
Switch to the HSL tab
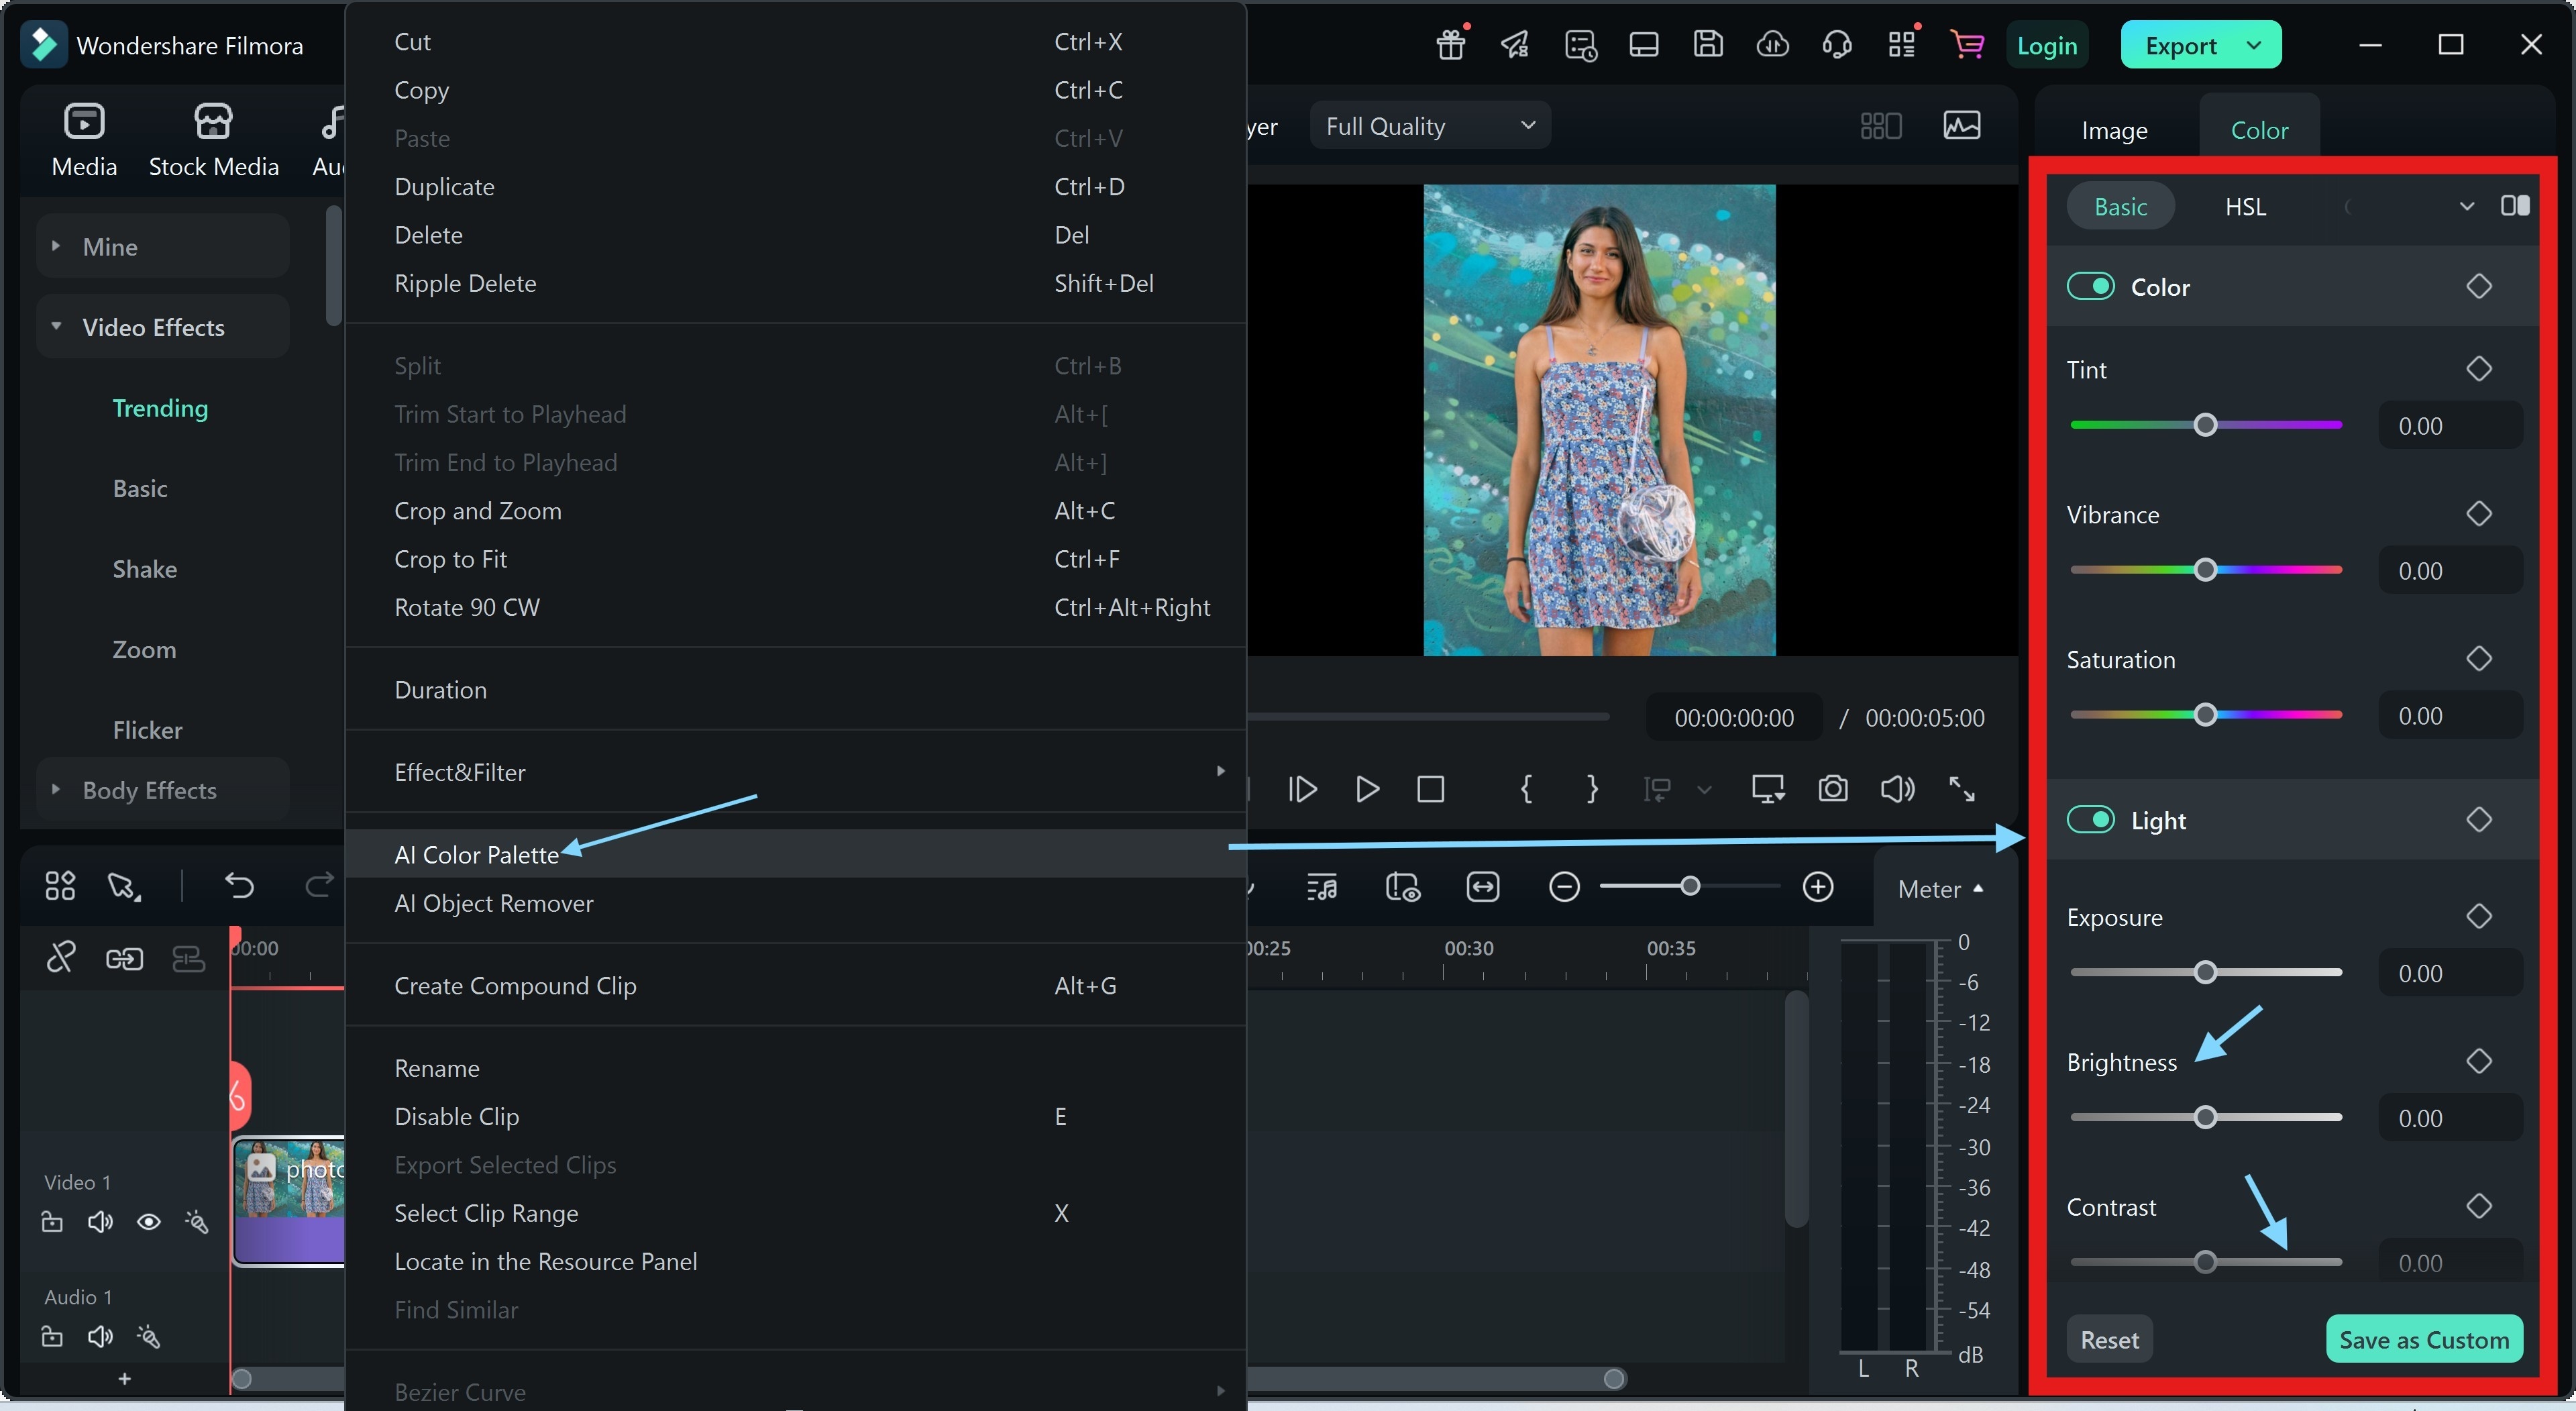[x=2245, y=206]
